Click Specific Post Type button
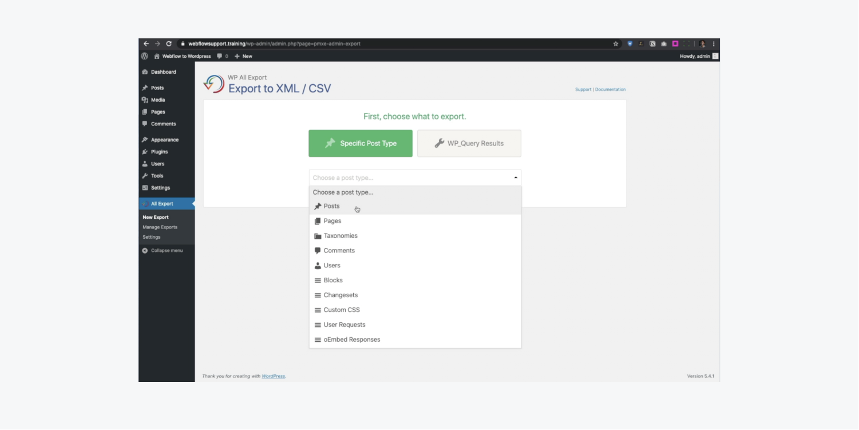This screenshot has height=430, width=859. (361, 143)
